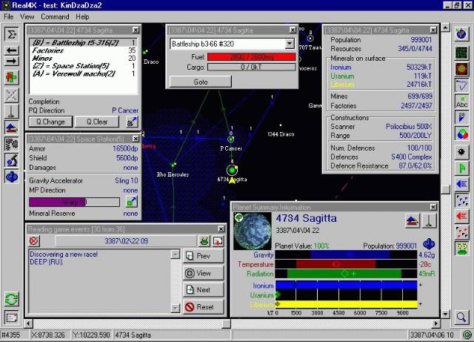Click the ships icon in Planet Summary
The width and height of the screenshot is (474, 342).
pyautogui.click(x=412, y=221)
